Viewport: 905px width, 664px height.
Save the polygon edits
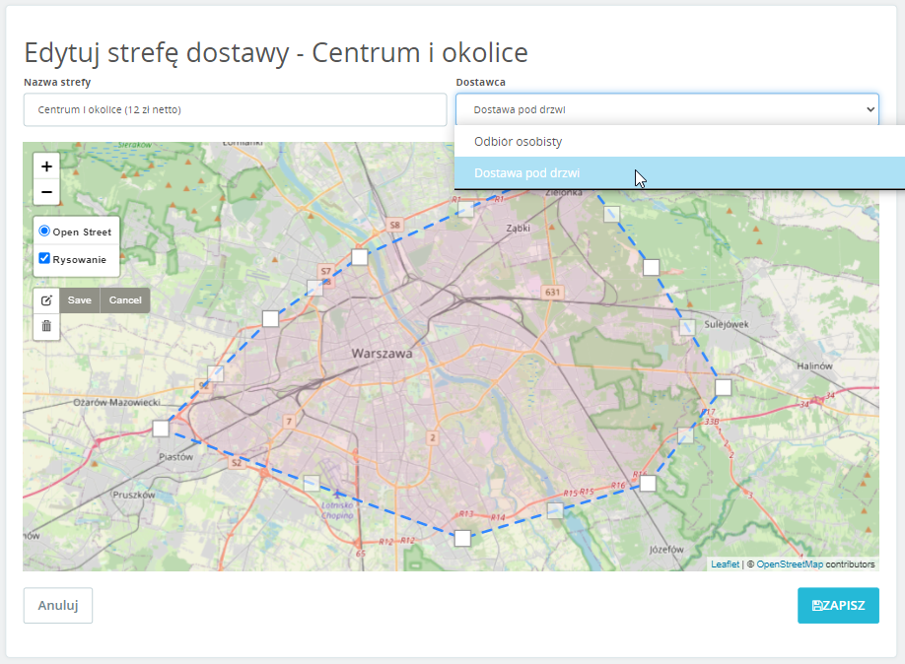pos(80,300)
